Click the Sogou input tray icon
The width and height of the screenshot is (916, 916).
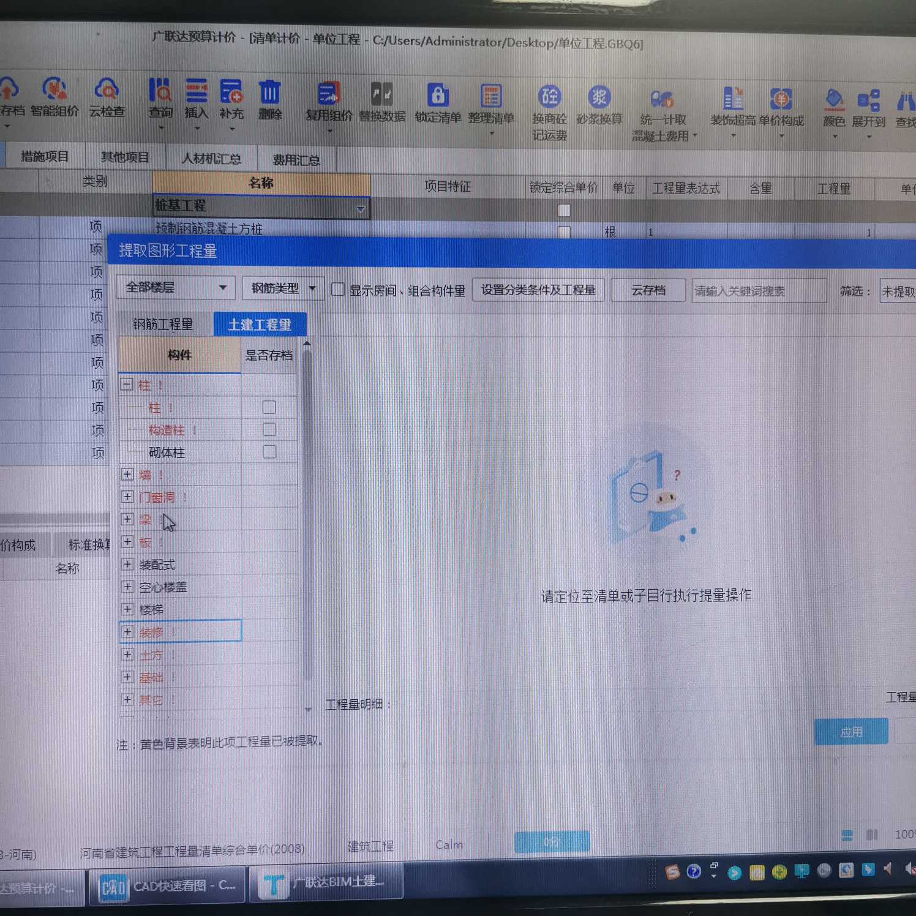672,872
